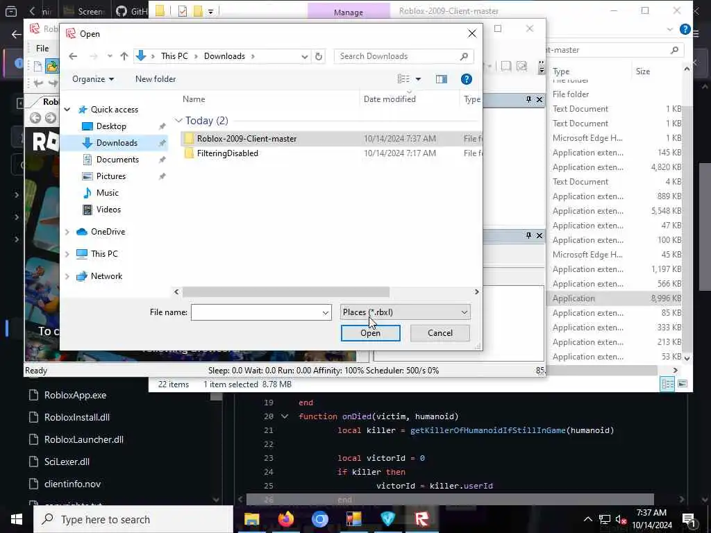711x533 pixels.
Task: Select Music in the navigation pane
Action: [x=107, y=193]
